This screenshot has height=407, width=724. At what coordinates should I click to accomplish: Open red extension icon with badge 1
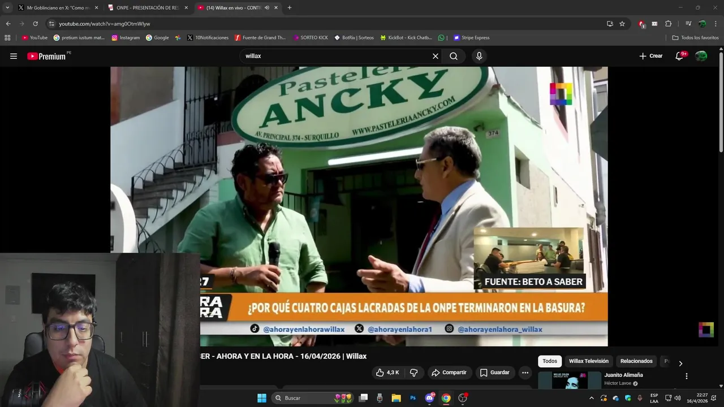point(641,24)
